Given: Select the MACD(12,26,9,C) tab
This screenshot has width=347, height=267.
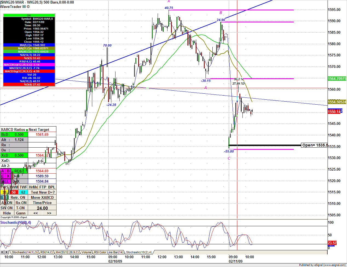Looking at the screenshot, I should [x=67, y=252].
